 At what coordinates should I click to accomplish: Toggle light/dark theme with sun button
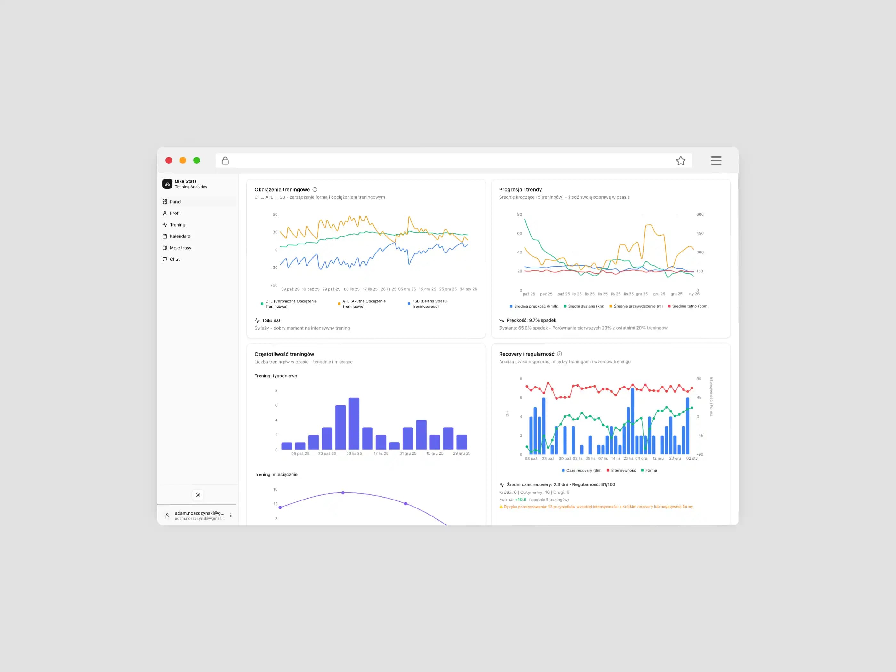[x=198, y=495]
